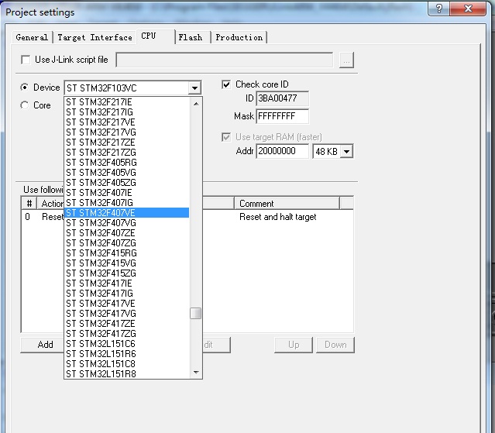Select ST STM32F407IE in device list
The height and width of the screenshot is (433, 495).
(126, 193)
